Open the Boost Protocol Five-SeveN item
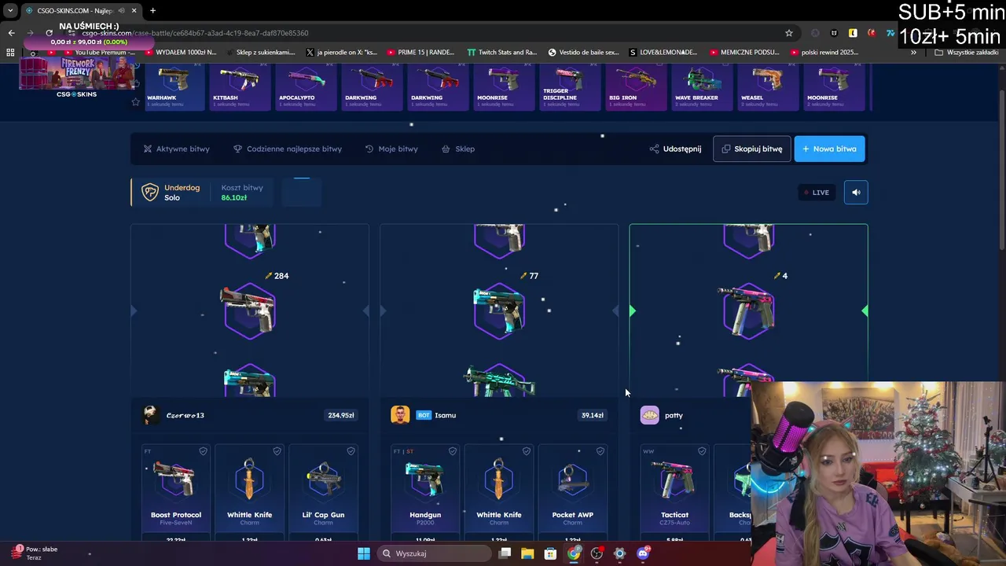 pos(176,493)
